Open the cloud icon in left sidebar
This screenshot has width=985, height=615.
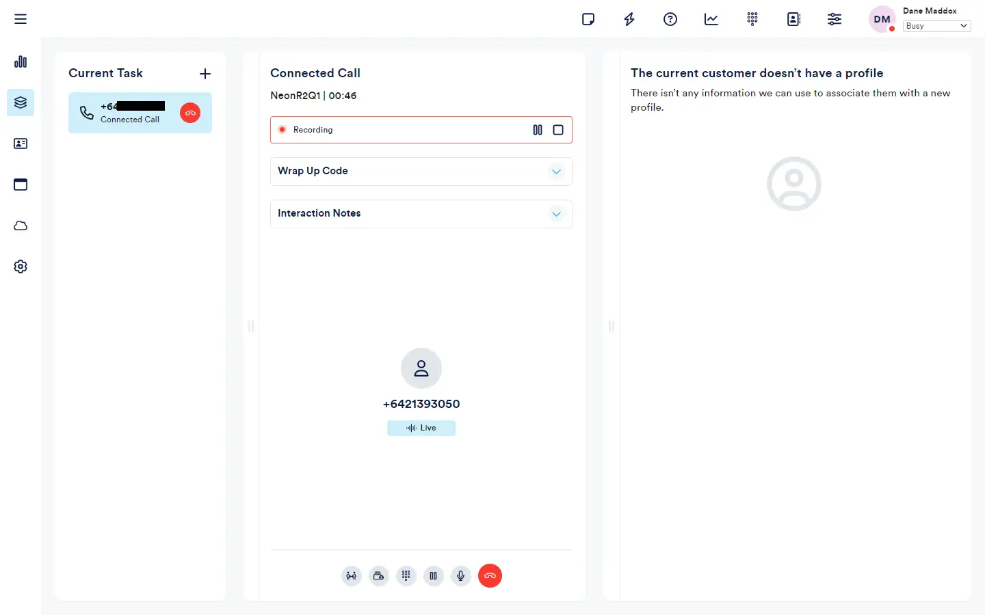point(21,225)
